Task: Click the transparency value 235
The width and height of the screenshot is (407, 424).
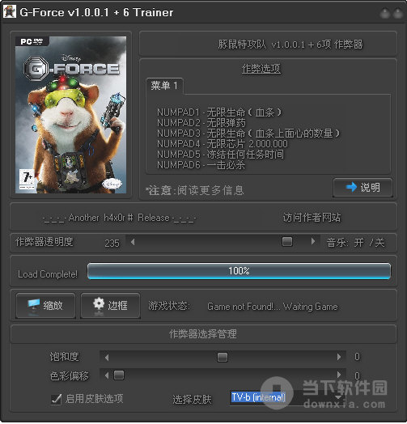Action: [112, 243]
